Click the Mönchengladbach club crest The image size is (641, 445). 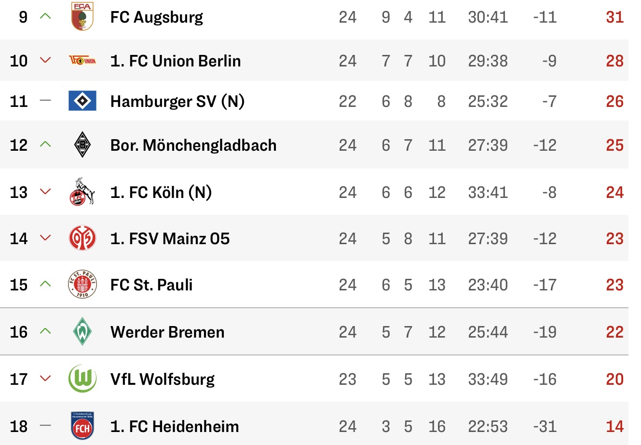82,144
